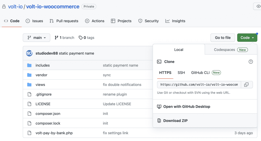The height and width of the screenshot is (141, 261).
Task: Open the volt-io organization link
Action: tap(15, 6)
